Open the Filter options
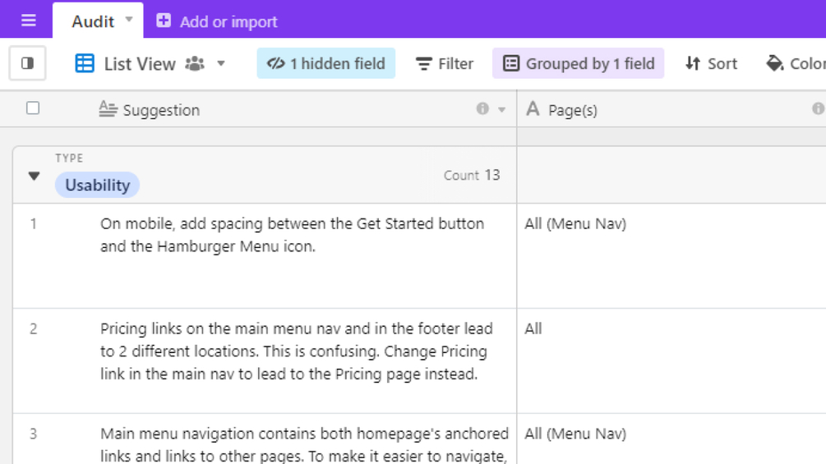The image size is (826, 464). tap(445, 63)
